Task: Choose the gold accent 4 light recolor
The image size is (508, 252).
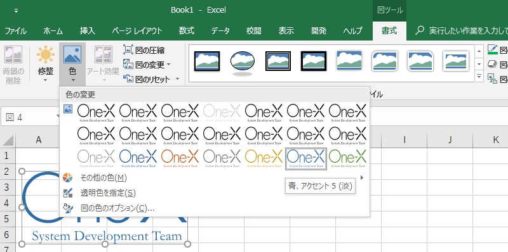Action: click(x=264, y=159)
